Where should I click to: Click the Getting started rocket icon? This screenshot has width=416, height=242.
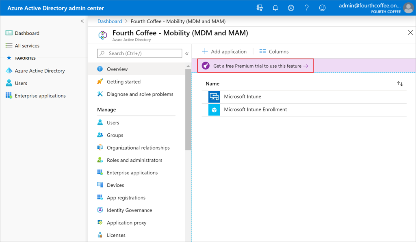pyautogui.click(x=100, y=81)
